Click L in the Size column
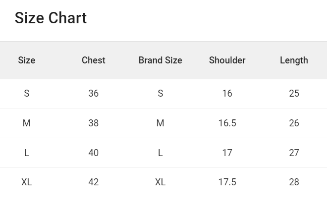 click(x=27, y=153)
